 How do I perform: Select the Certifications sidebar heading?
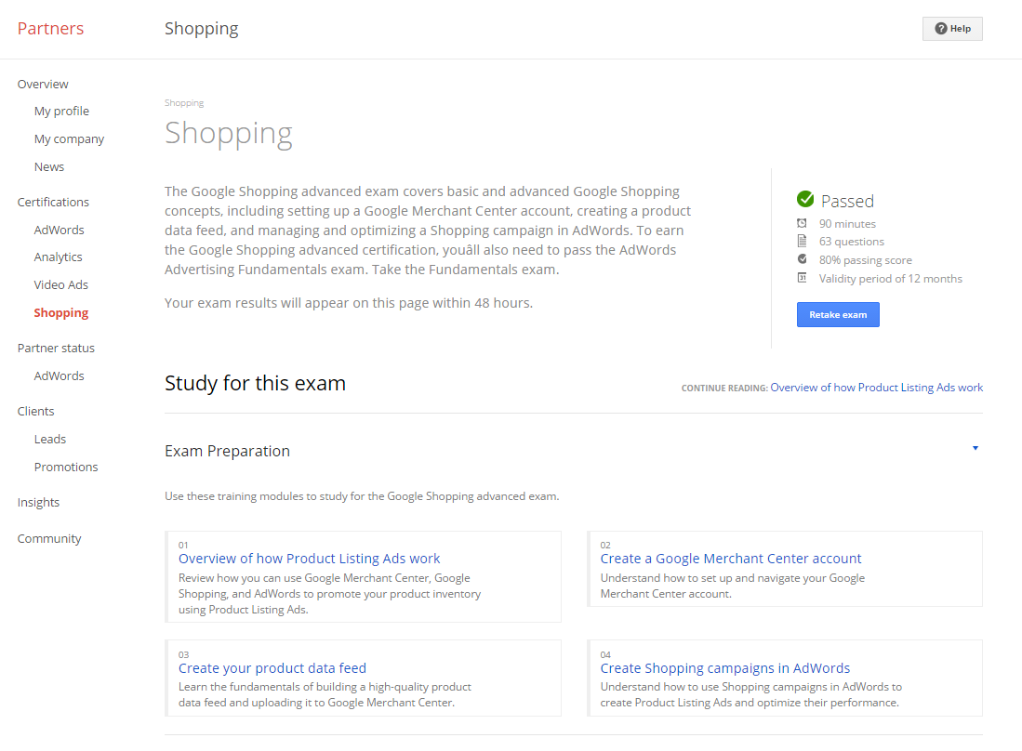(53, 202)
